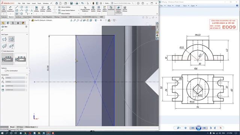
Task: Click the Home icon in SolidWorks title bar
Action: [57, 3]
